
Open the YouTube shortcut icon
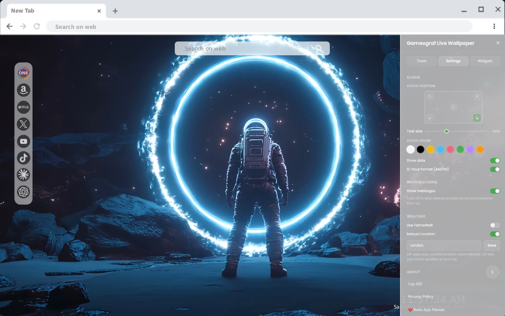pyautogui.click(x=23, y=141)
